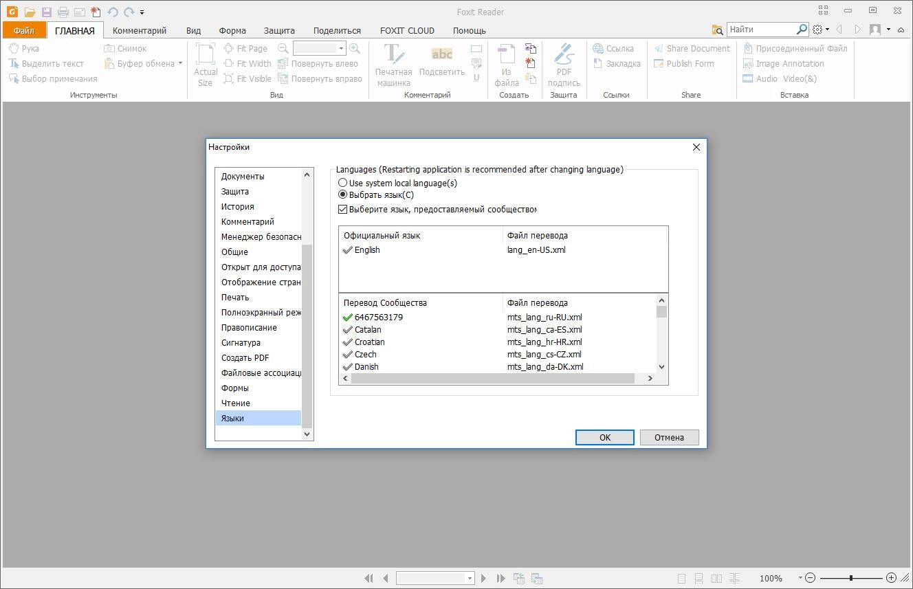Click the first page navigation arrow
913x589 pixels.
tap(368, 578)
